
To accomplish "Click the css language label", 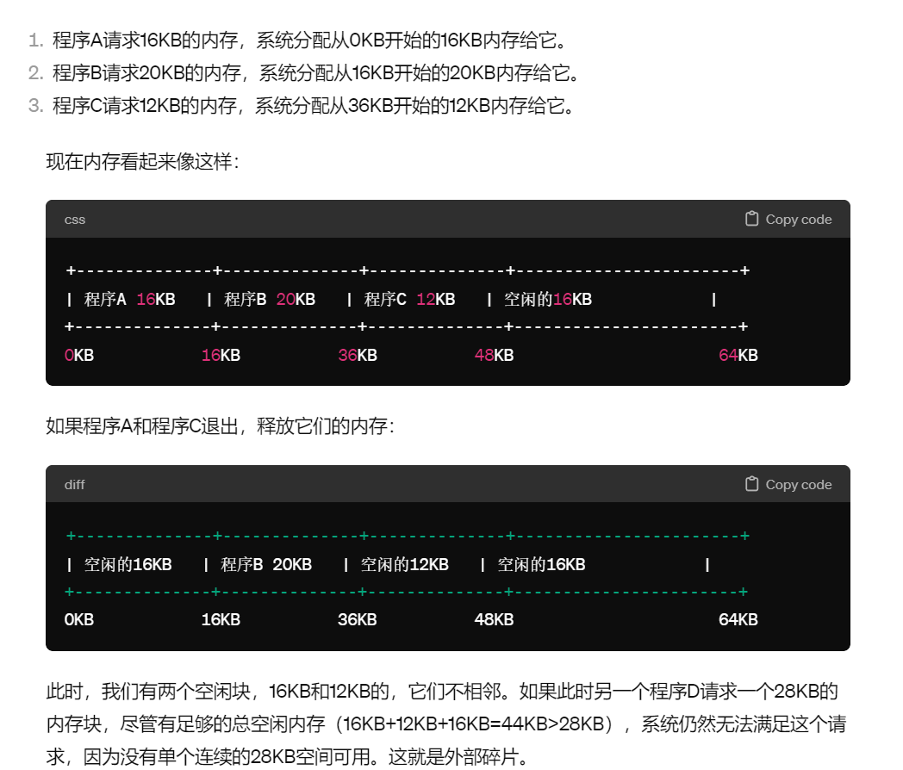I will pyautogui.click(x=74, y=220).
